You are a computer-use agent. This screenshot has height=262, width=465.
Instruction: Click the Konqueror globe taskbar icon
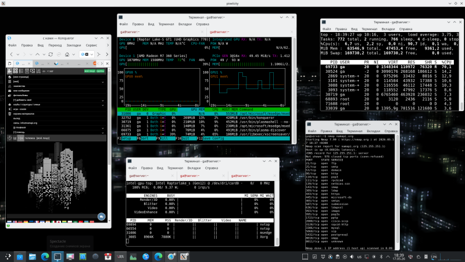(x=146, y=256)
